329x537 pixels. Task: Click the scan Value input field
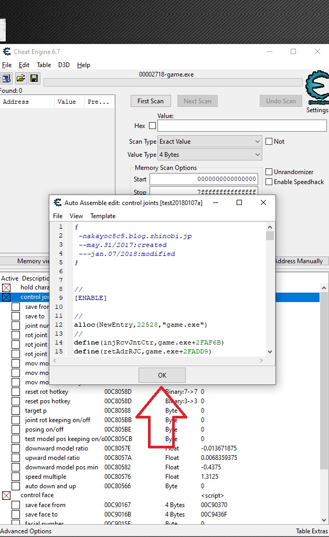242,126
